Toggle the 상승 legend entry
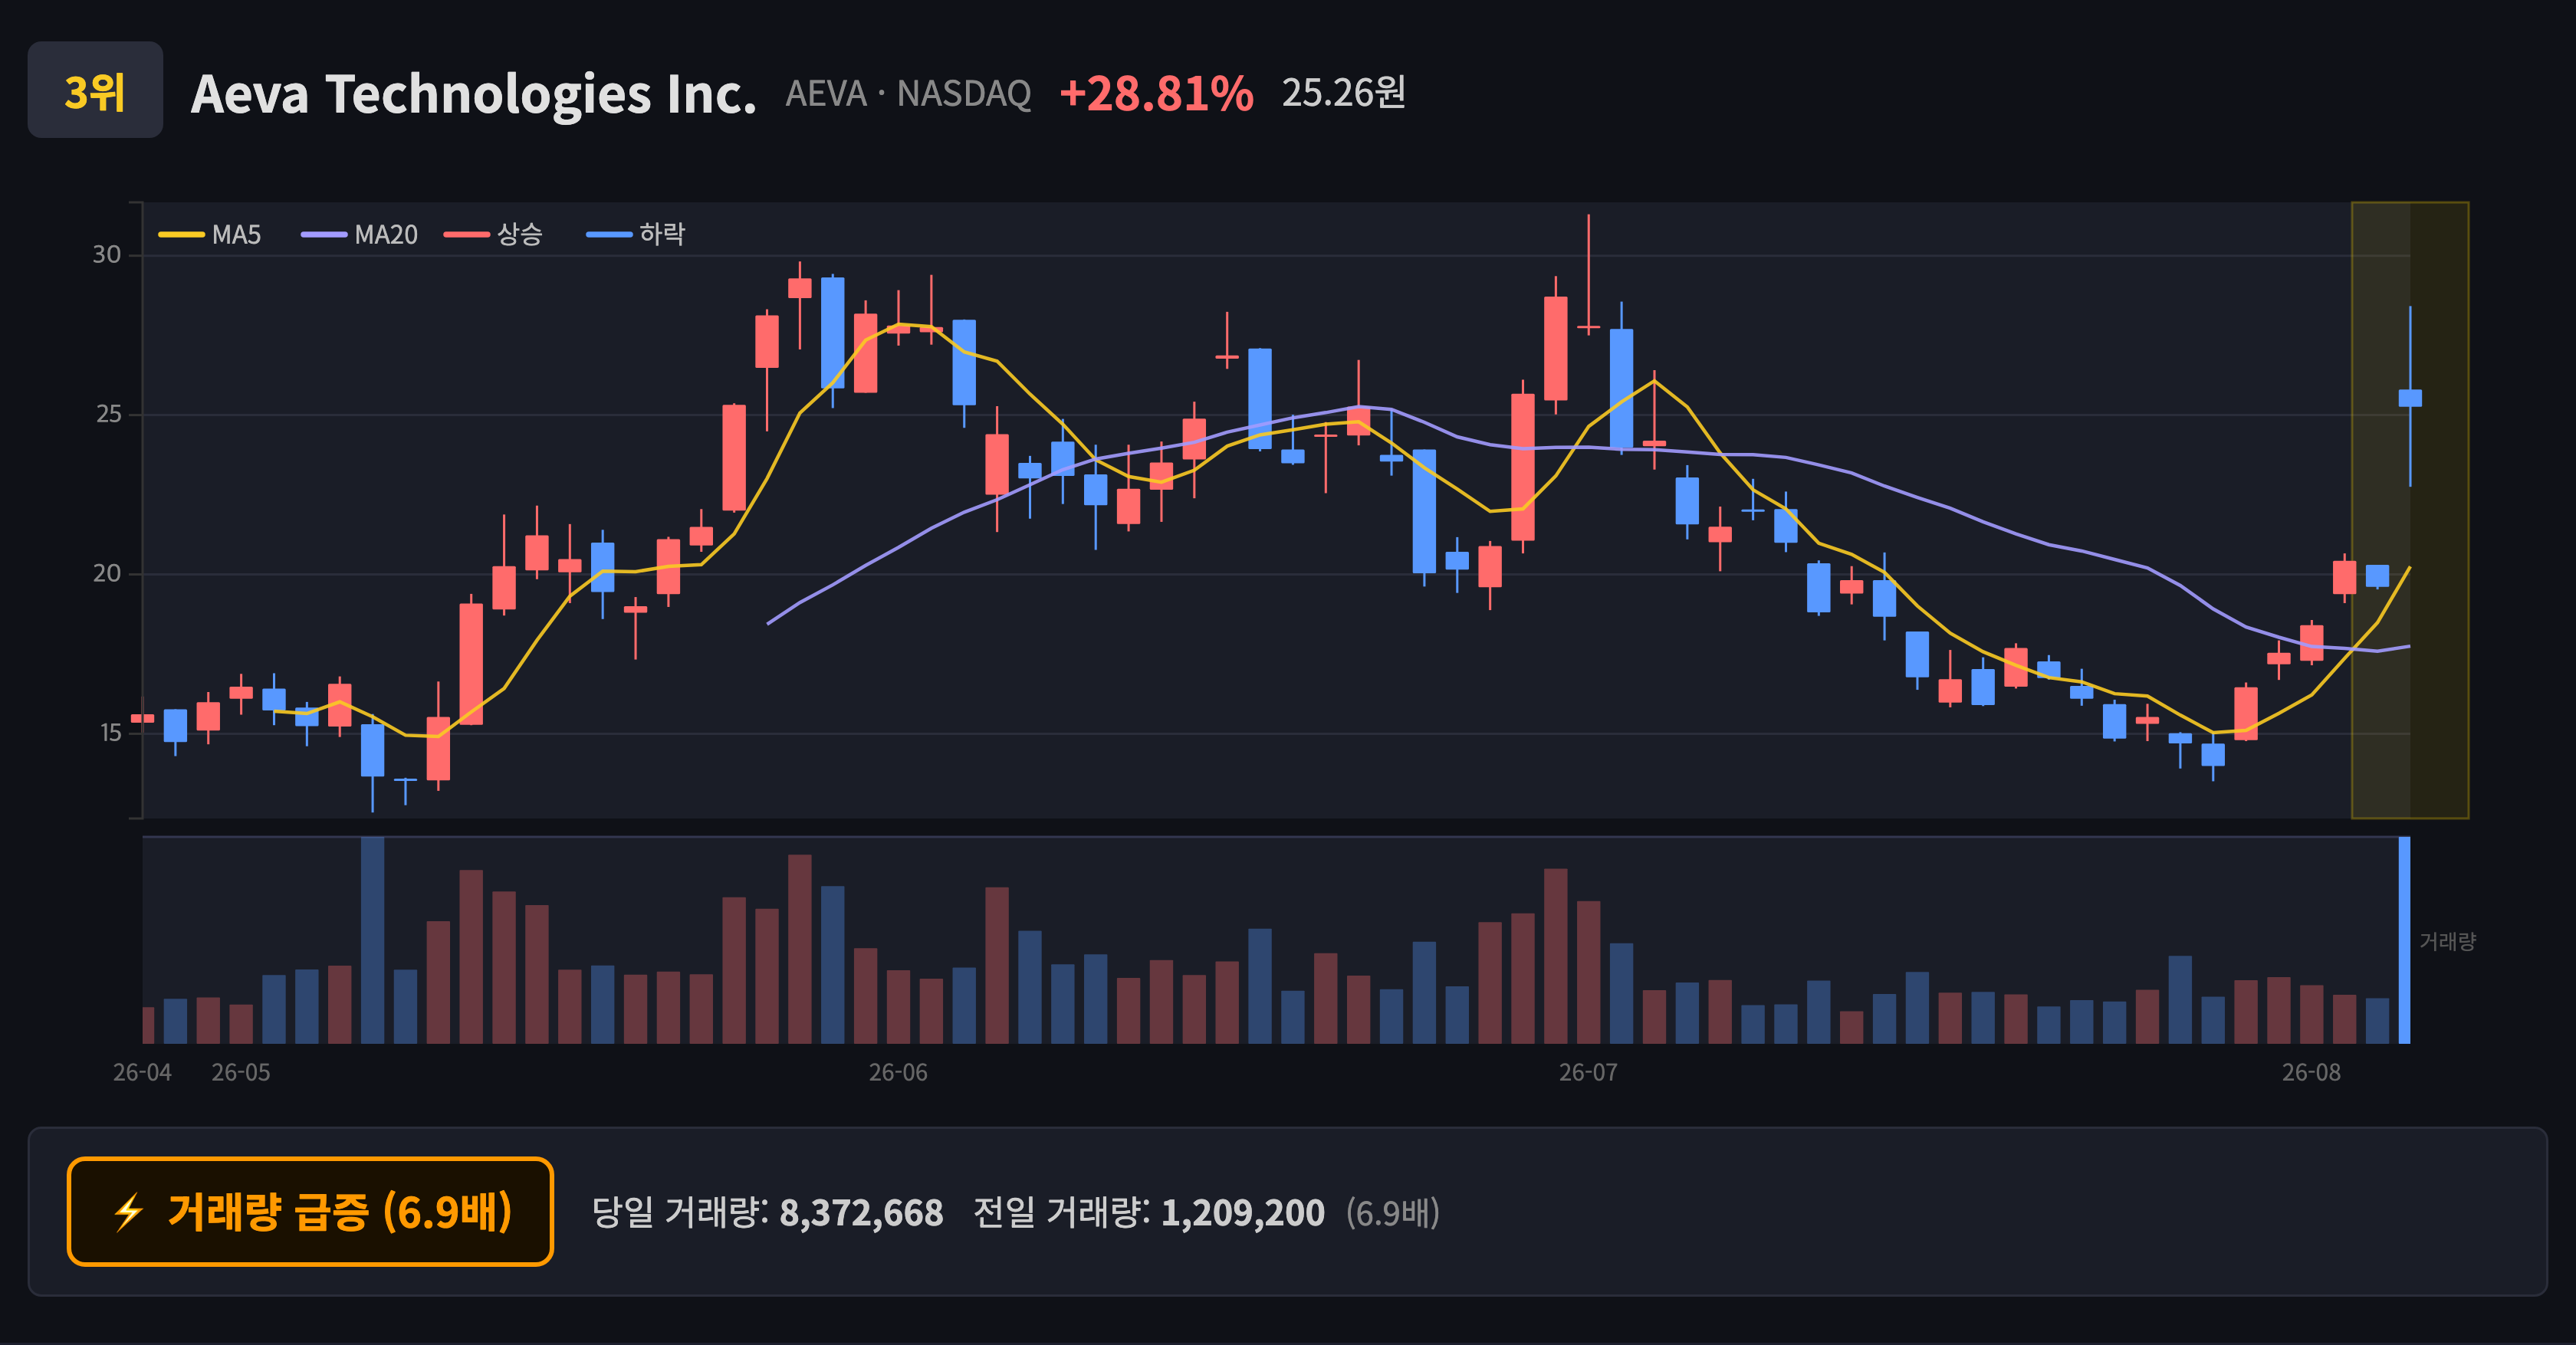This screenshot has height=1345, width=2576. [494, 235]
